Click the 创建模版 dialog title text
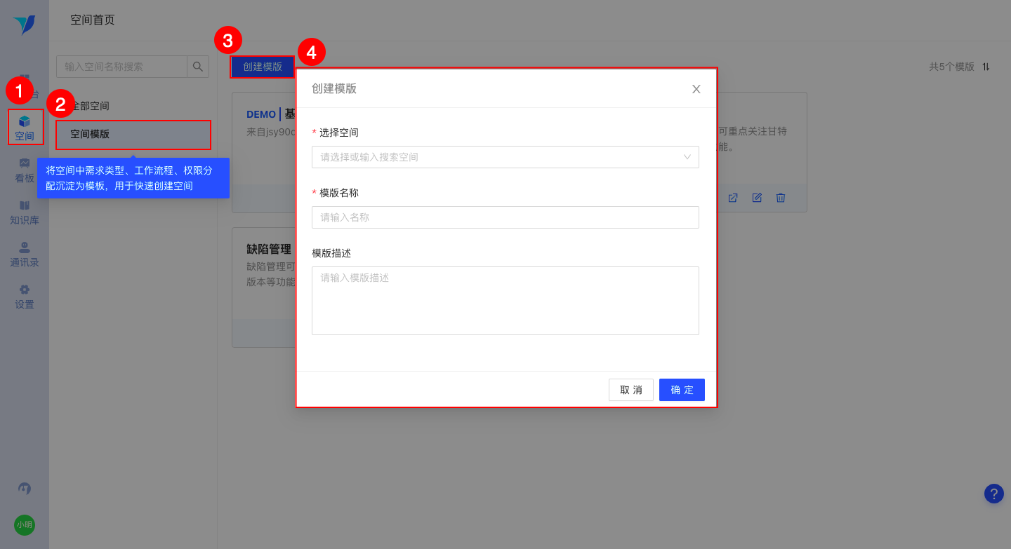 (x=334, y=88)
